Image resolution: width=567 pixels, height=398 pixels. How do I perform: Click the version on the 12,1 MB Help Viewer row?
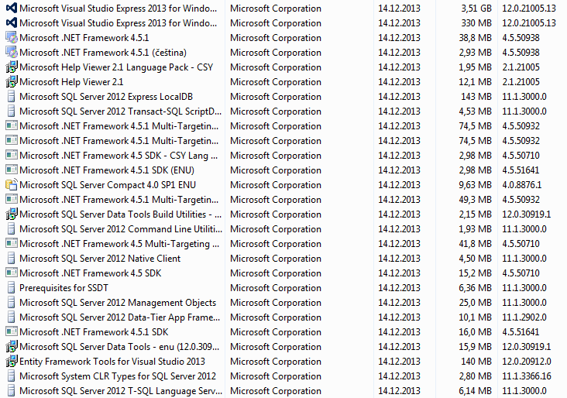tap(521, 82)
